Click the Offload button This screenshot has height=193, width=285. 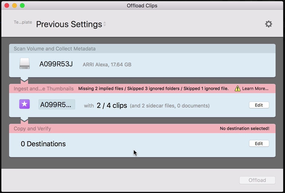click(x=257, y=180)
